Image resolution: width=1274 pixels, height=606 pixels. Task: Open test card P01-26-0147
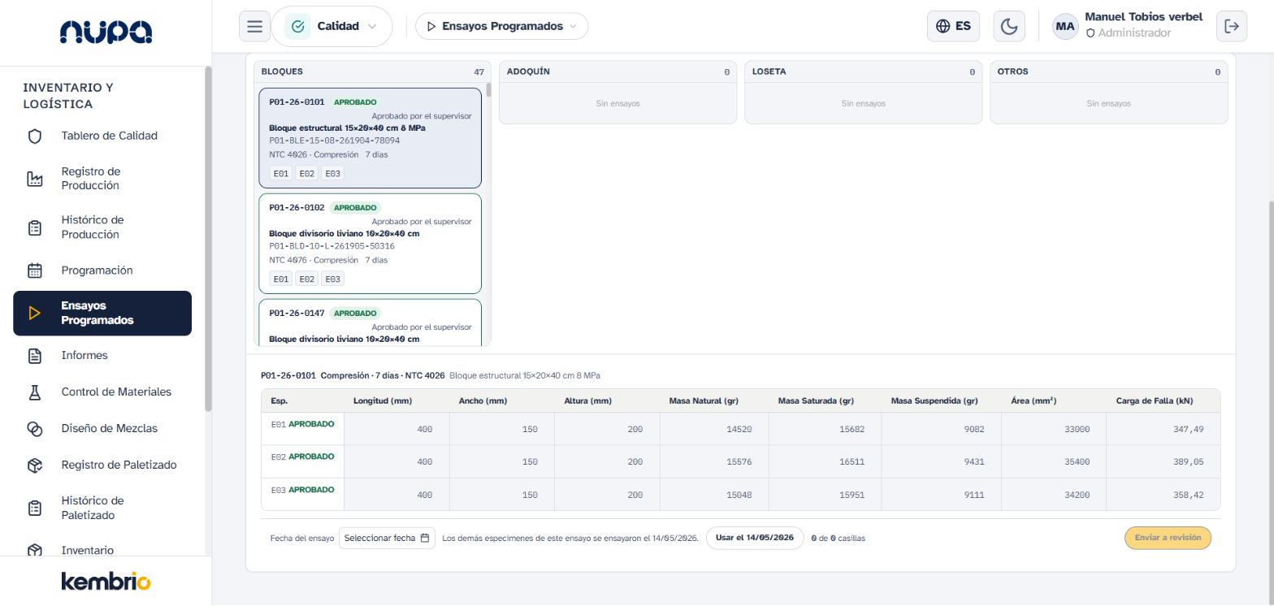point(370,322)
